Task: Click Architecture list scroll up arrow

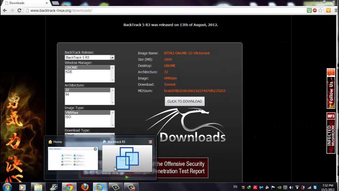Action: (112, 90)
